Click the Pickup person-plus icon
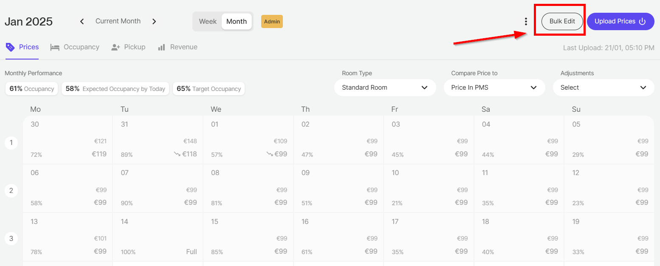This screenshot has height=266, width=660. [x=116, y=47]
